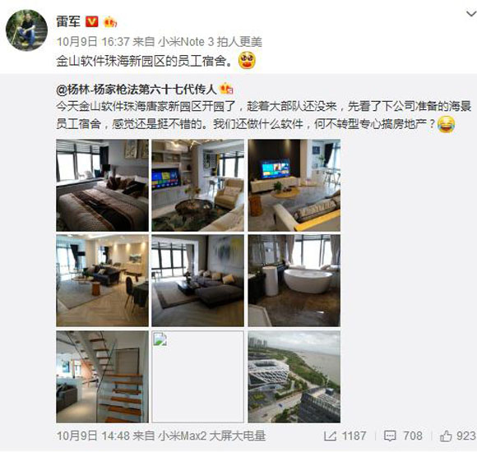Click the 小米Note 3 拍人更美 source link

tap(210, 42)
